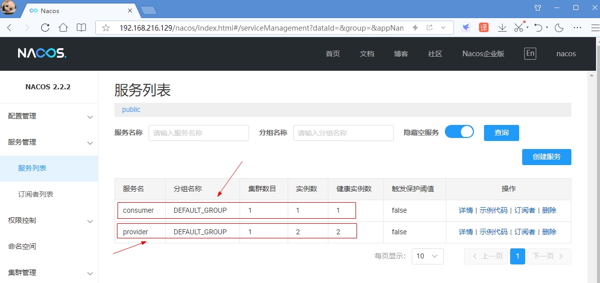Open 订阅者列表 in the sidebar

(x=49, y=194)
